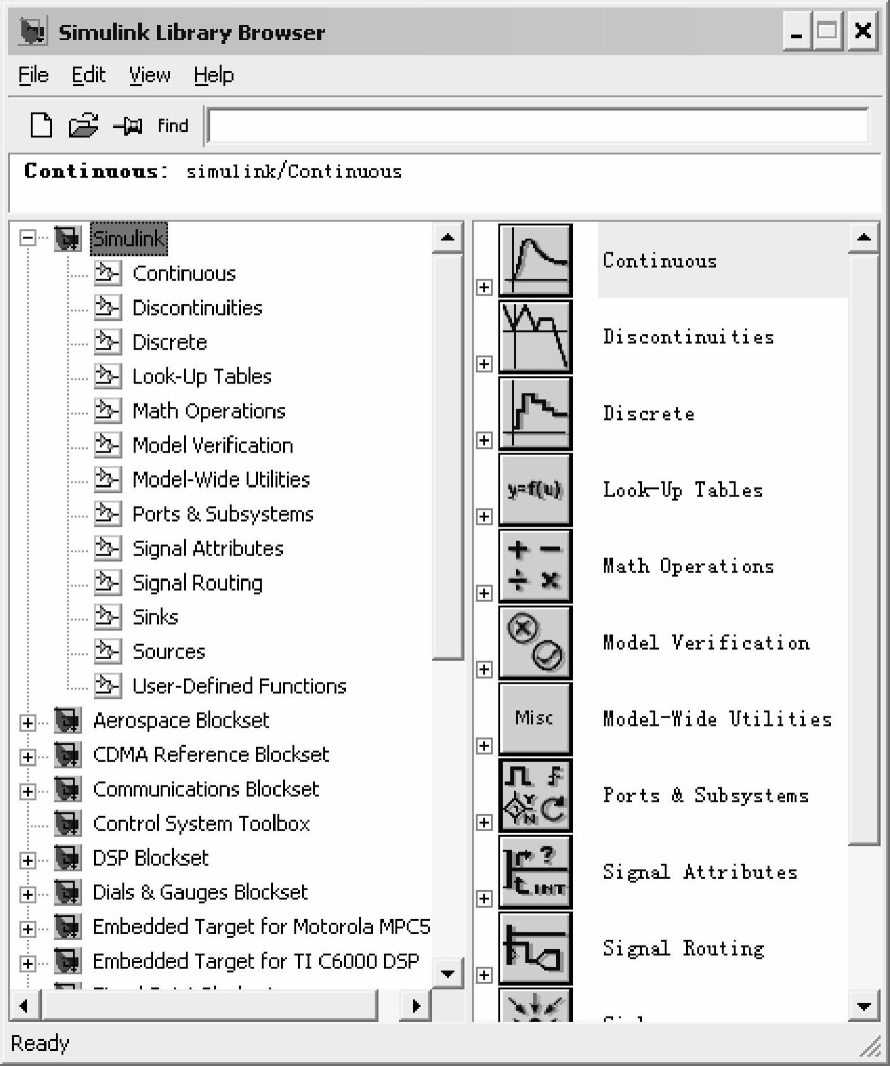
Task: Click right pane scroll down arrow
Action: pos(864,1006)
